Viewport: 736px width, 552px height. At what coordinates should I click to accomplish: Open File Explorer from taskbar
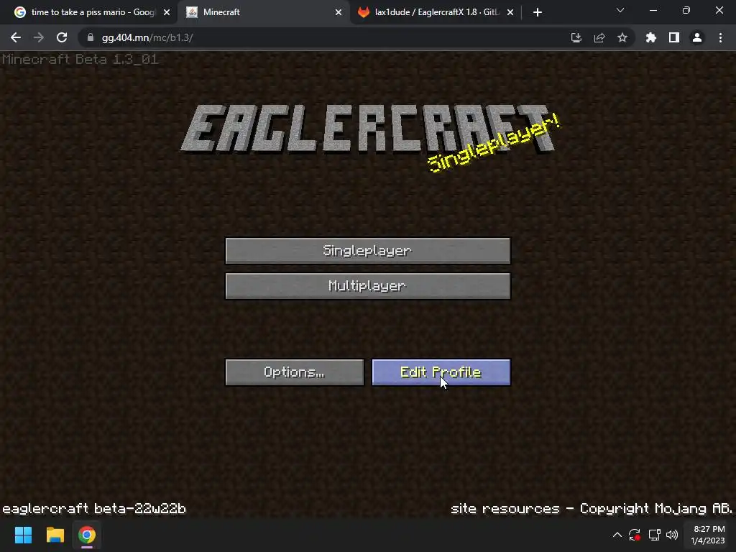(x=55, y=535)
